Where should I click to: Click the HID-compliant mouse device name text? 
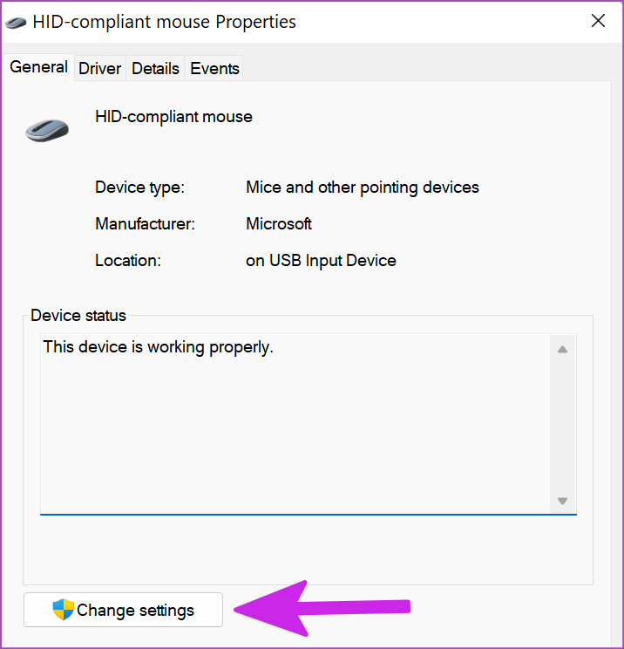click(x=173, y=117)
